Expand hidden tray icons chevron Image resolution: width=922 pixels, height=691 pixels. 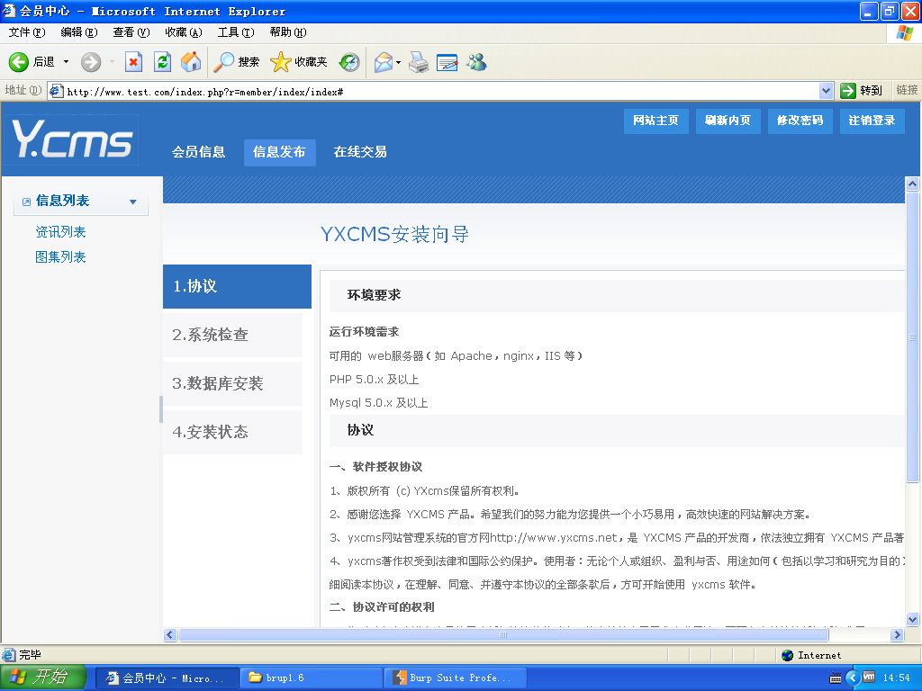click(852, 678)
